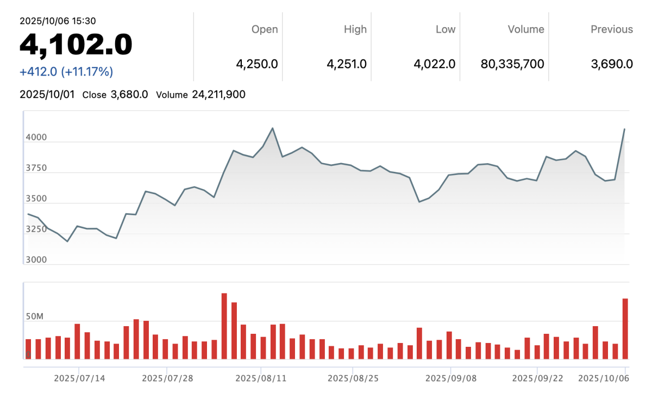The width and height of the screenshot is (652, 405).
Task: Click the Volume figure 80,335,700
Action: tap(512, 64)
